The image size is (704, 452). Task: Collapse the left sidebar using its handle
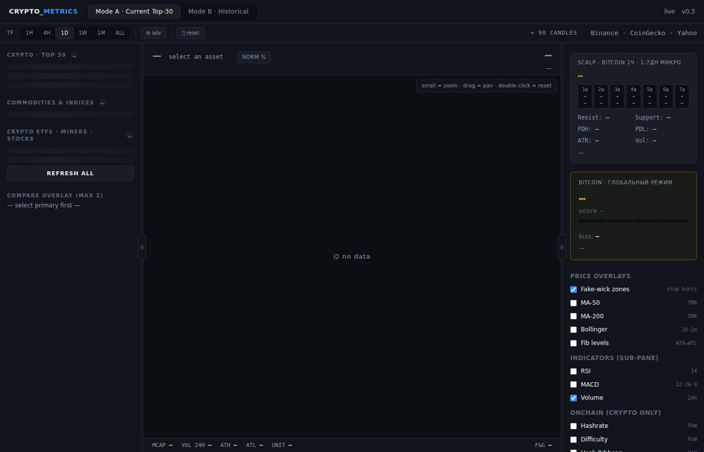pyautogui.click(x=142, y=247)
